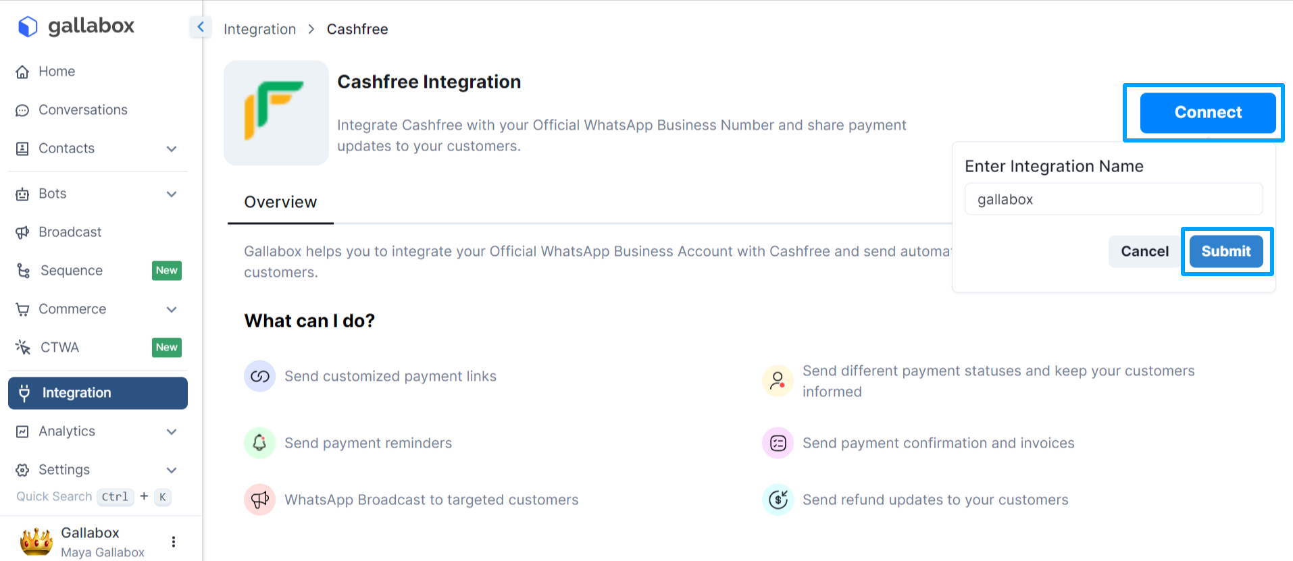
Task: Click the Ctrl key hint in Quick Search
Action: click(x=115, y=497)
